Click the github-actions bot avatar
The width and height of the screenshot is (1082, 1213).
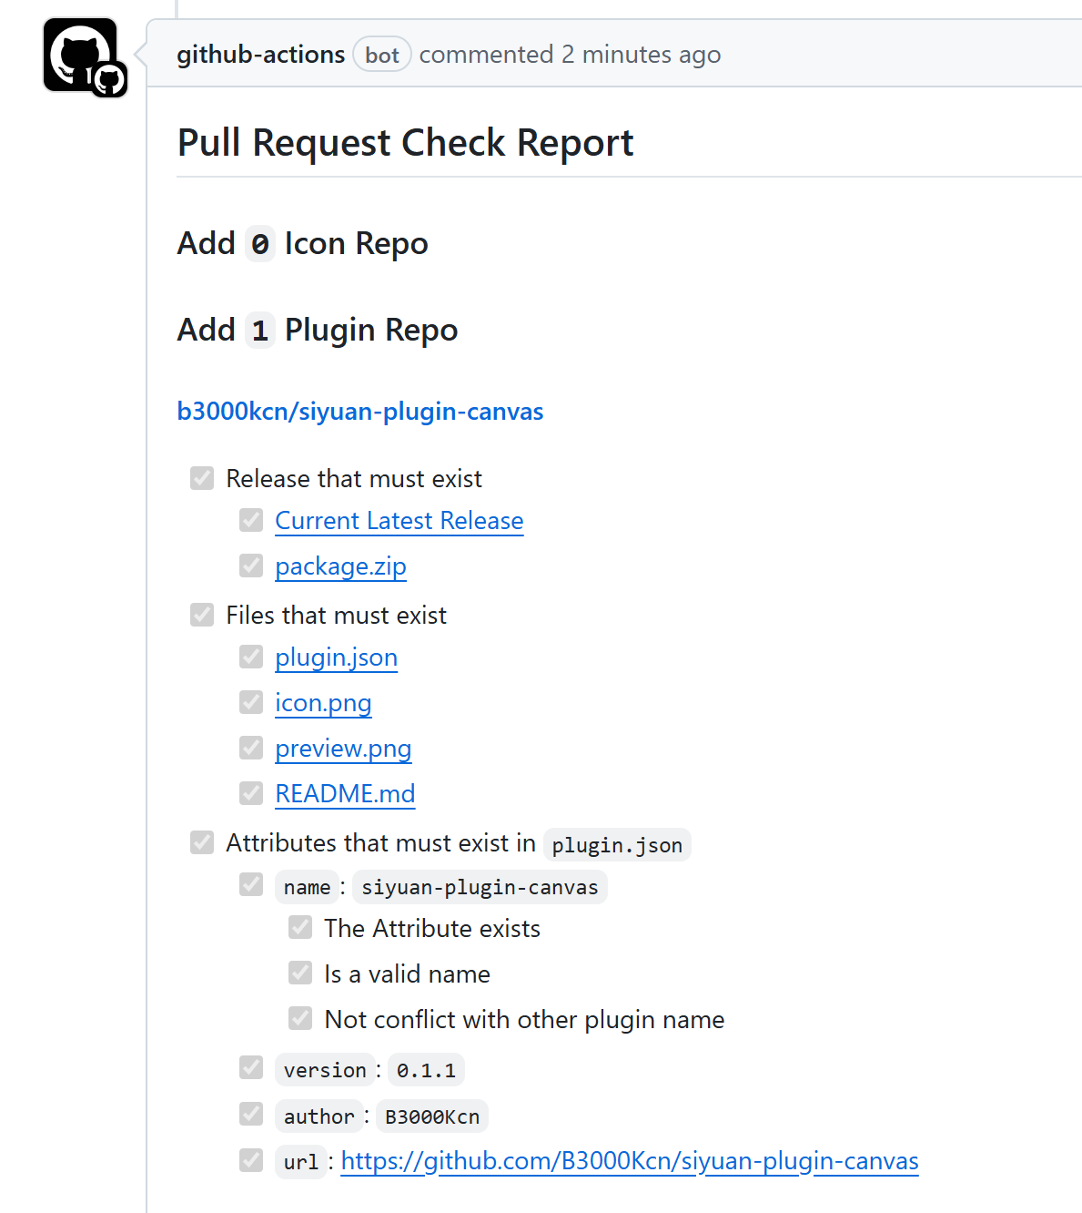click(x=81, y=56)
